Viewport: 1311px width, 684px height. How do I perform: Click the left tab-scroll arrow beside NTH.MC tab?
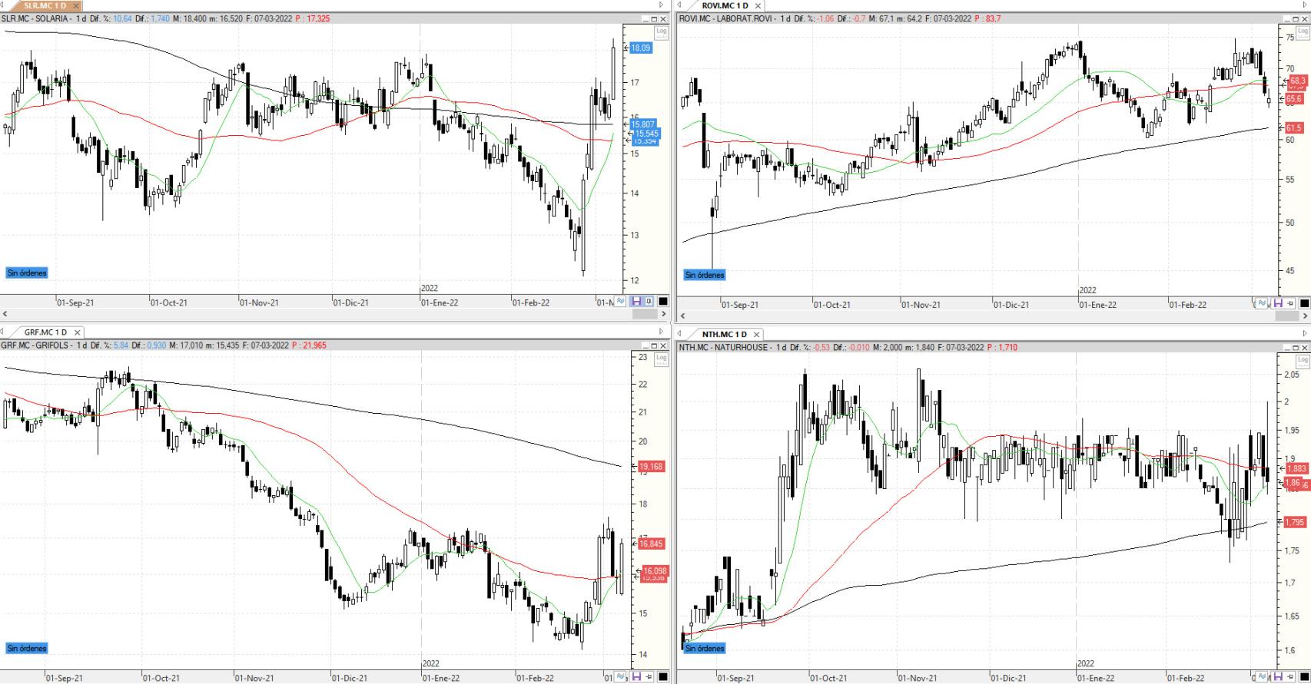point(681,333)
